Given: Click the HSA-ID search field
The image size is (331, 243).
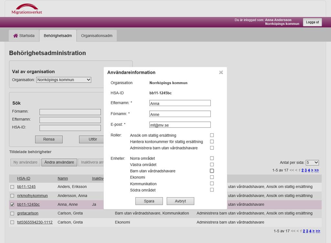Looking at the screenshot, I should pyautogui.click(x=70, y=128).
